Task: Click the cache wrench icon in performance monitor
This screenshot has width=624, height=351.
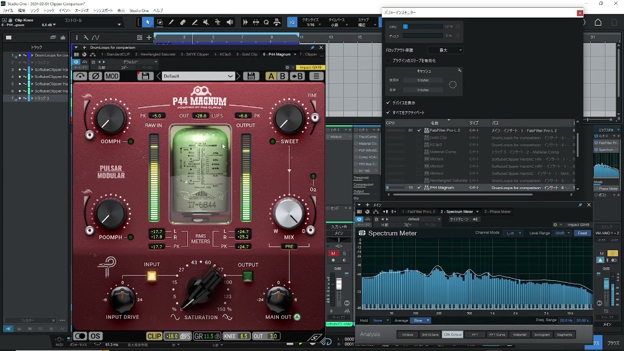Action: [x=459, y=71]
